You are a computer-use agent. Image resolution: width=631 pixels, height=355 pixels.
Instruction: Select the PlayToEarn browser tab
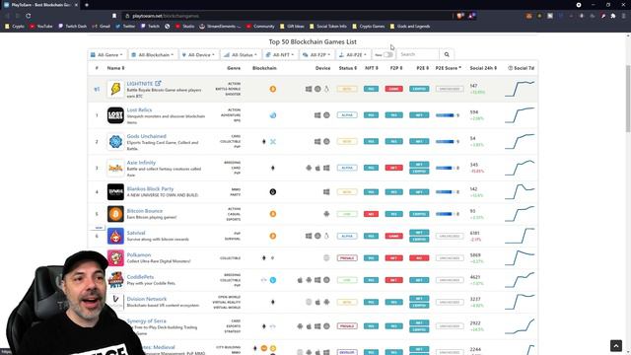point(40,5)
